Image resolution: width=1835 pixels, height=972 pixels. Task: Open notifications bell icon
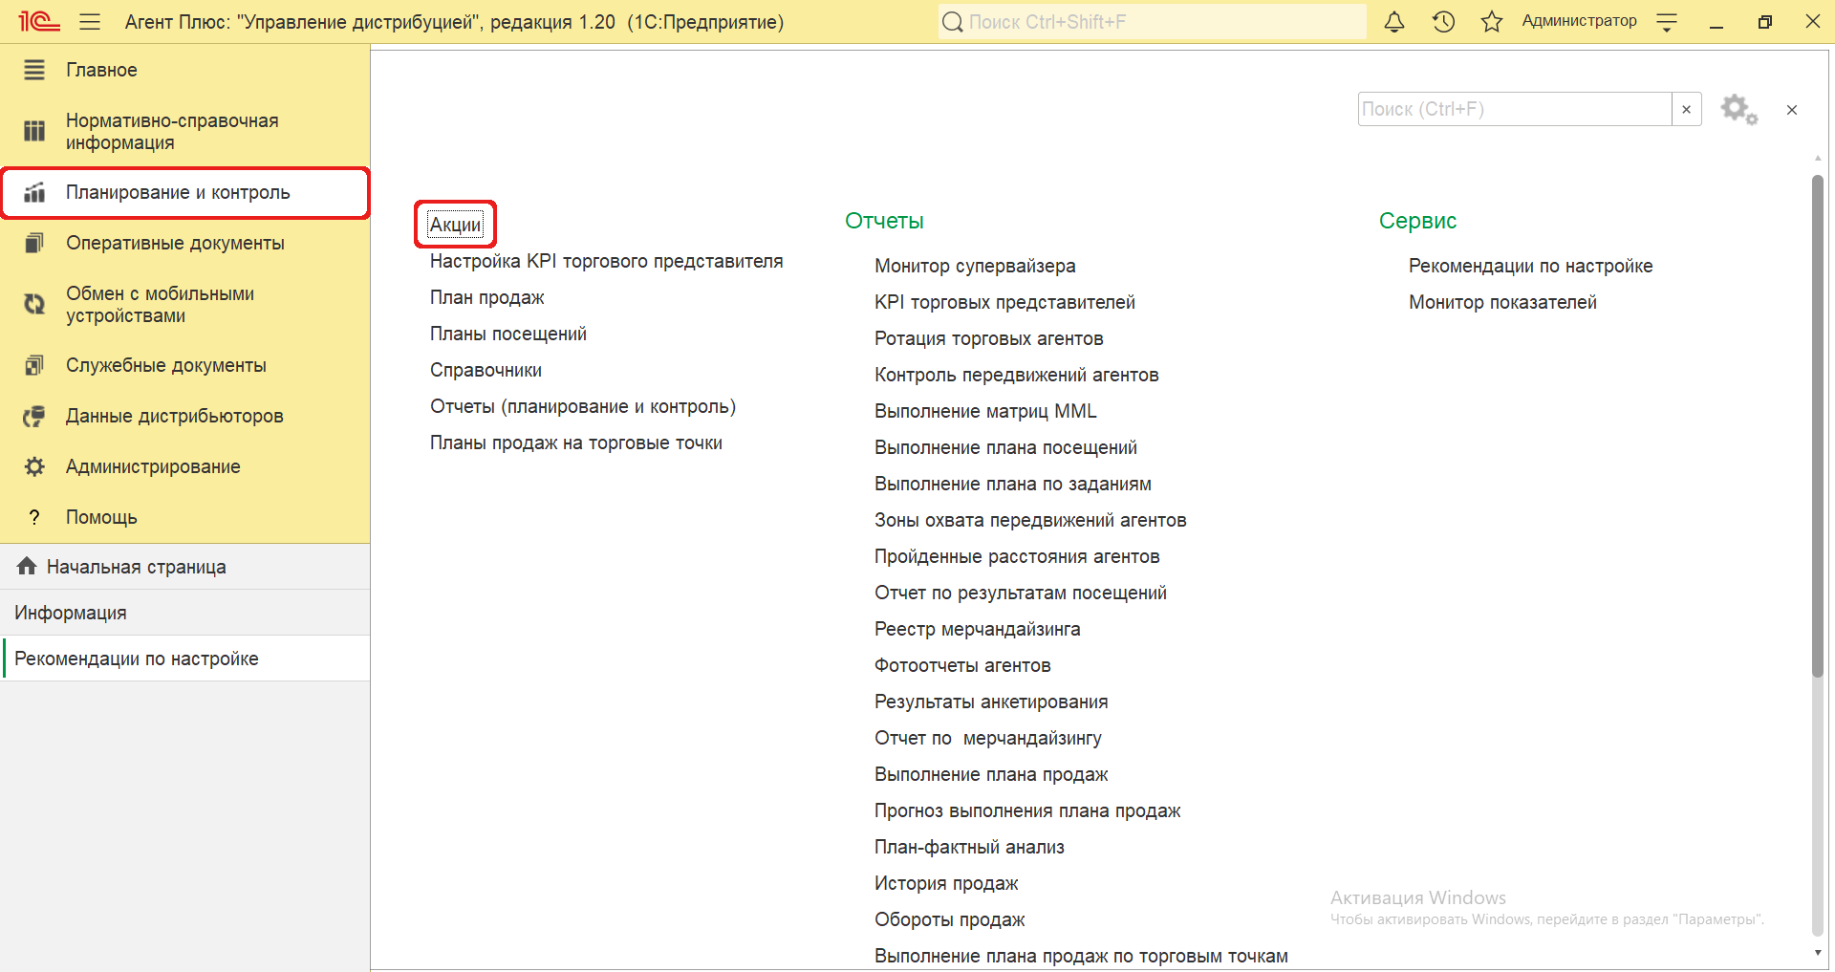(1394, 21)
